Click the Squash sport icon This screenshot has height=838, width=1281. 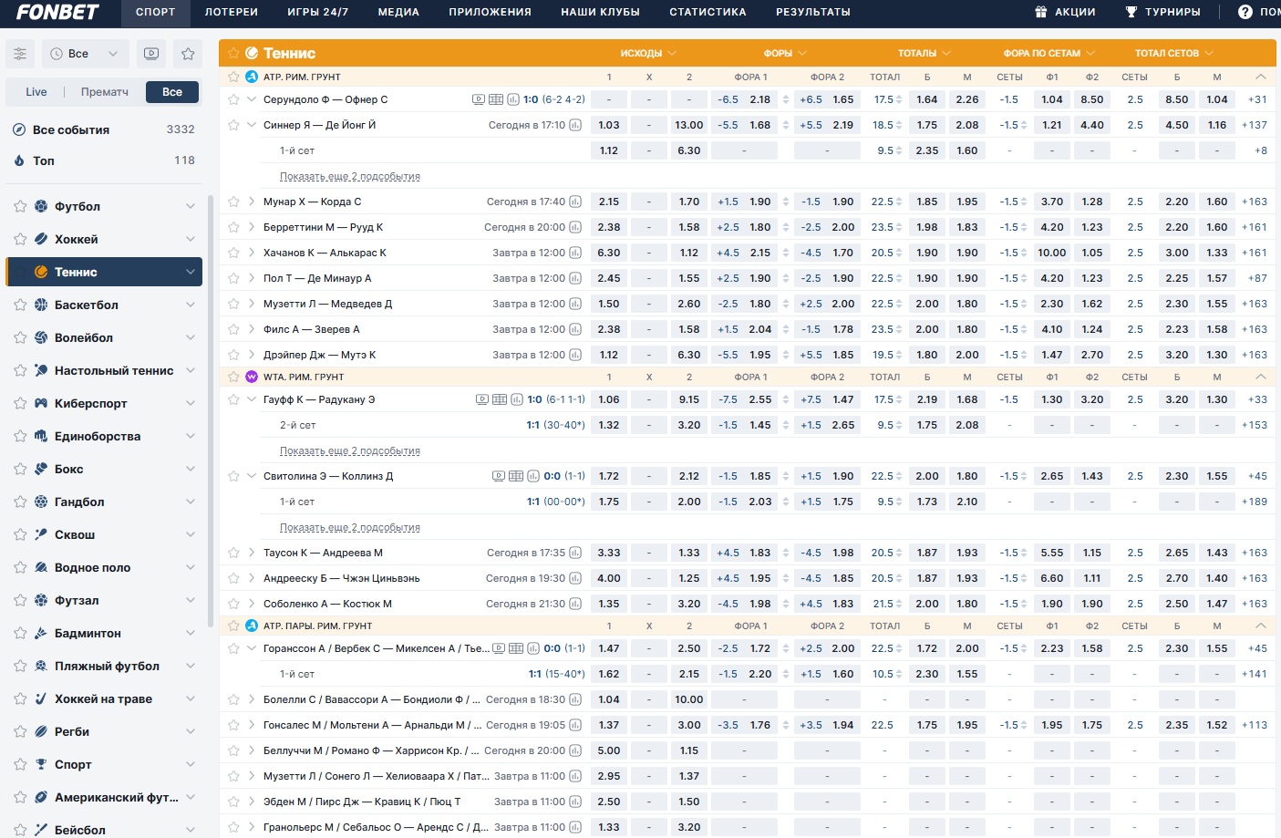[41, 534]
